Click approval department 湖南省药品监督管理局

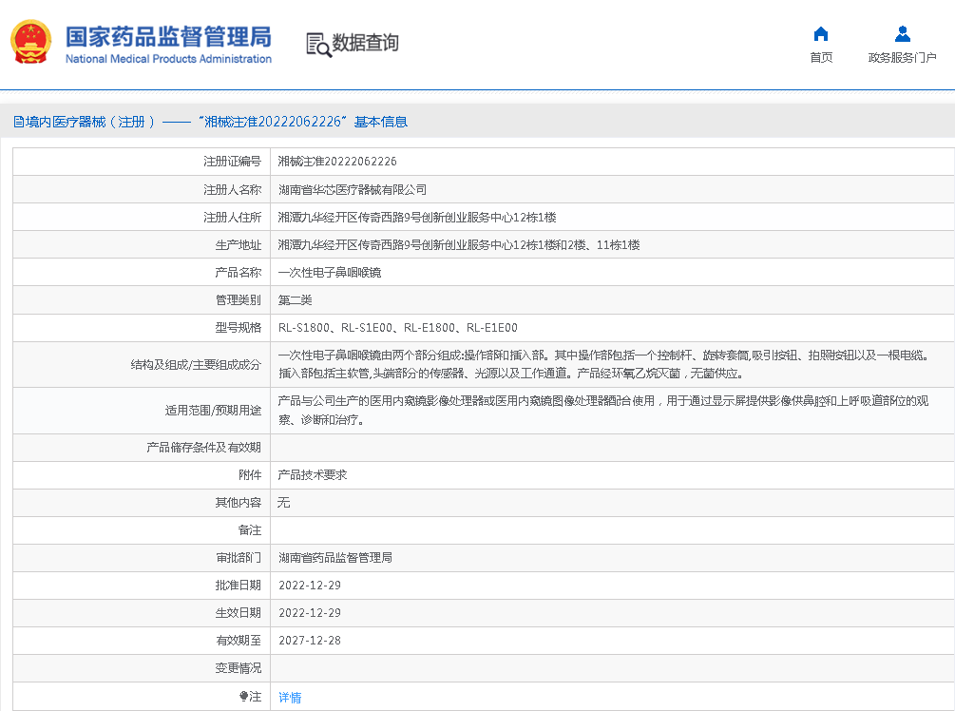click(x=335, y=558)
